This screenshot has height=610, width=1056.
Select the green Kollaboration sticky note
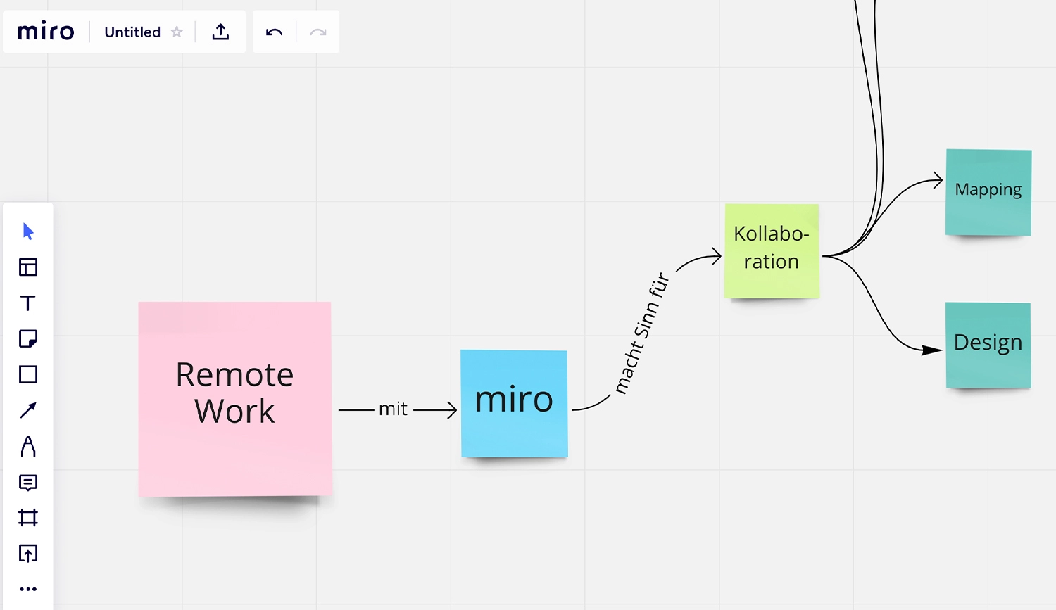point(772,251)
